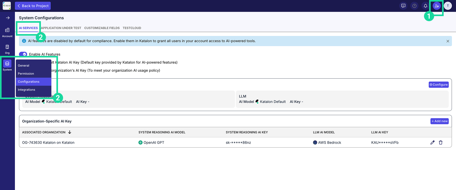
Task: Click Katalon Default icon in LLM card
Action: 257,102
